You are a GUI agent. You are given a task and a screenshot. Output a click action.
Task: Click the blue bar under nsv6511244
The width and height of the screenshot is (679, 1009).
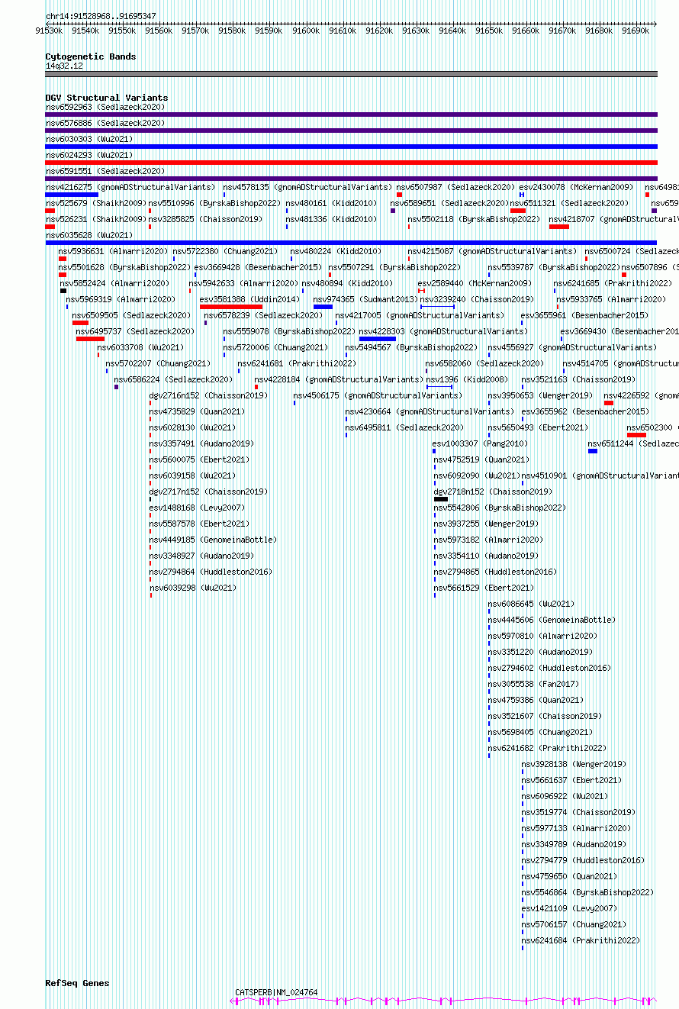[593, 451]
